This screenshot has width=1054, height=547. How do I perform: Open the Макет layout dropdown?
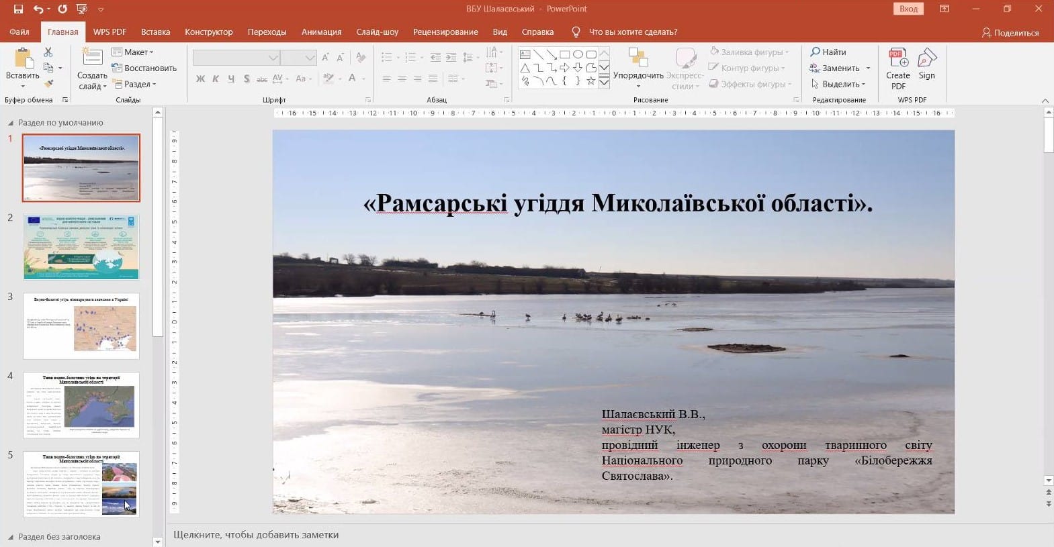pyautogui.click(x=133, y=52)
